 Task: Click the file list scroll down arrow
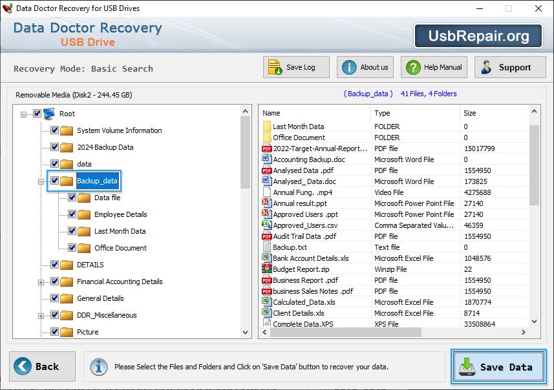(534, 321)
